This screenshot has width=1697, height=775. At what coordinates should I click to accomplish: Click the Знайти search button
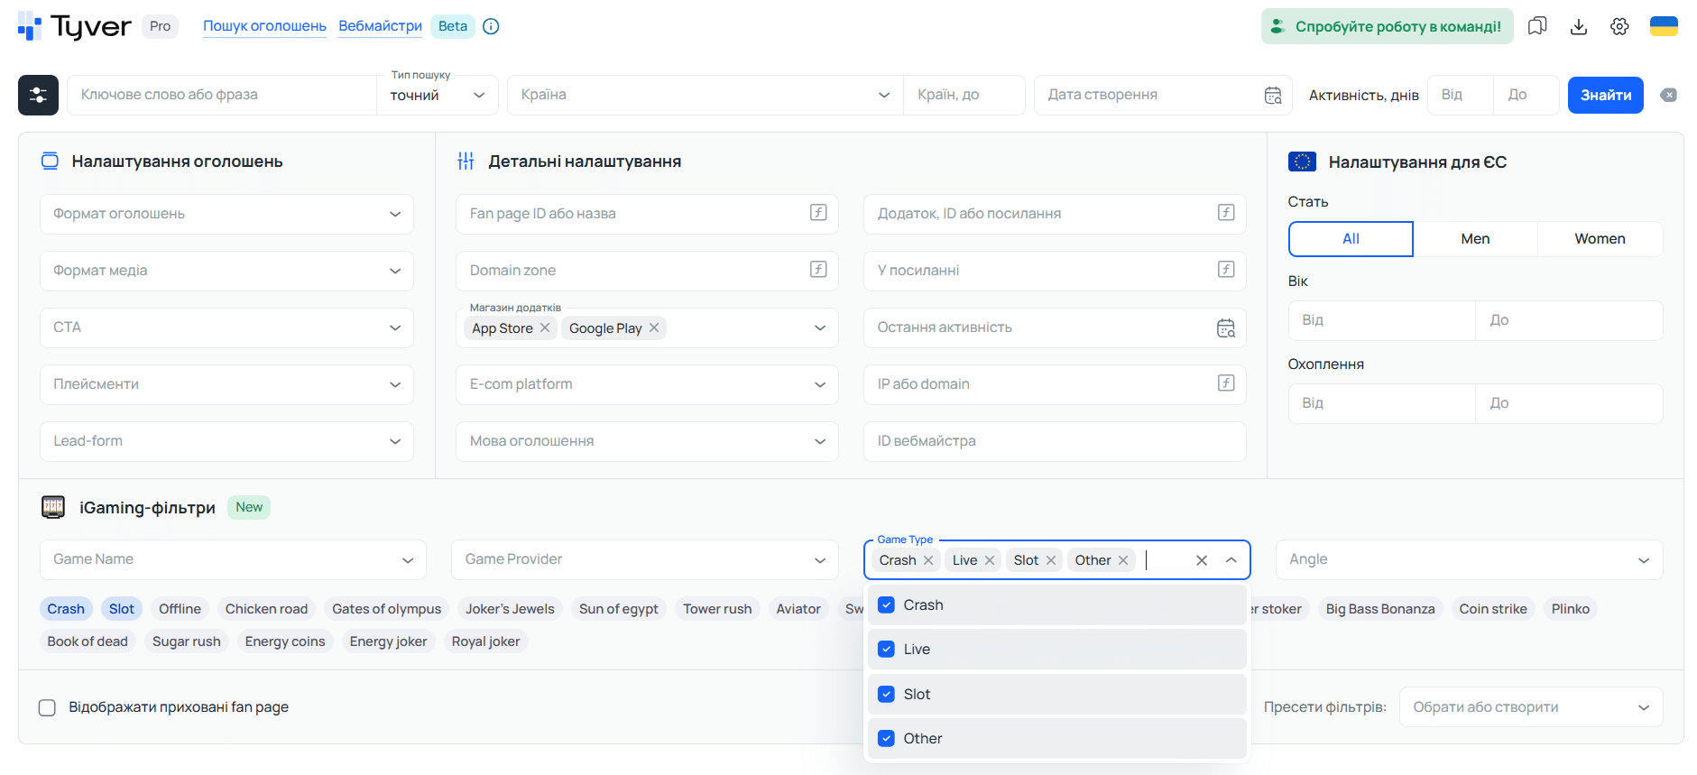[1606, 95]
